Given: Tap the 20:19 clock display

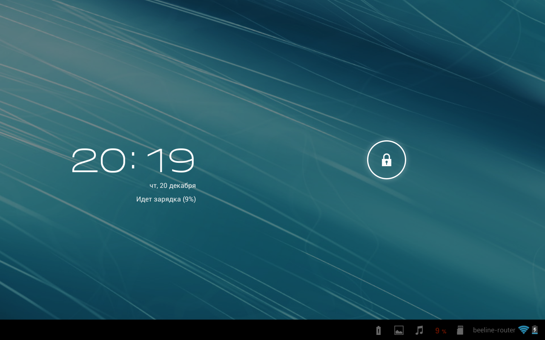Looking at the screenshot, I should click(x=133, y=161).
